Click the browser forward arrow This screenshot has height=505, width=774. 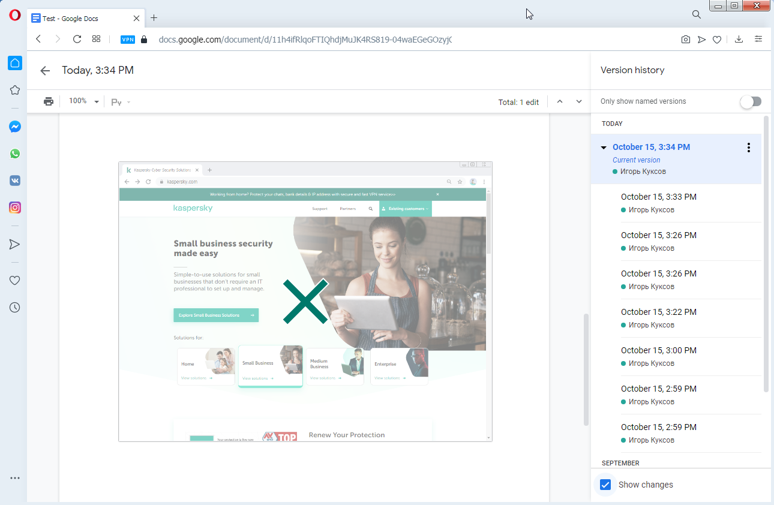58,39
